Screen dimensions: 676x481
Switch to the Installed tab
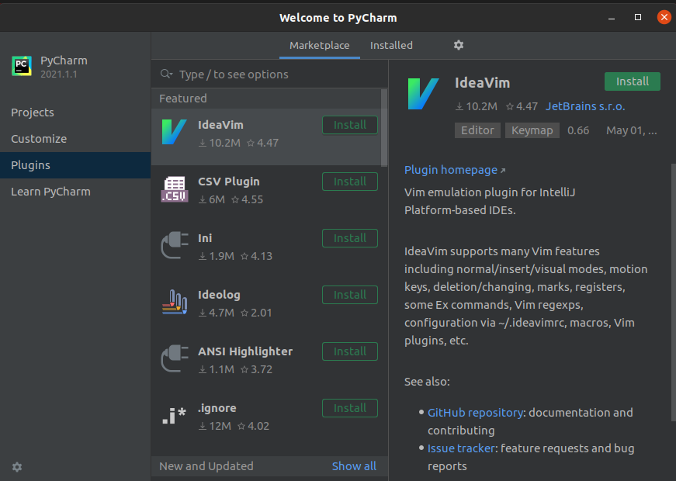[391, 45]
